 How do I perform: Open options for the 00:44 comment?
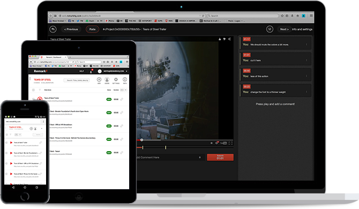tap(306, 76)
